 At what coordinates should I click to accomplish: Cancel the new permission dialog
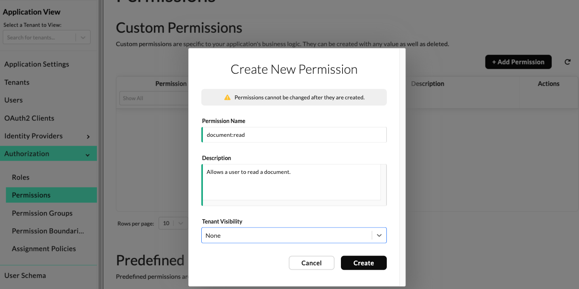[x=311, y=263]
